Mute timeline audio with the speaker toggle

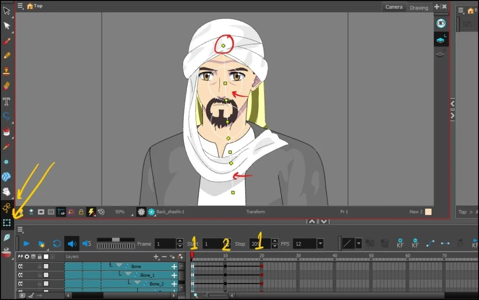(72, 243)
